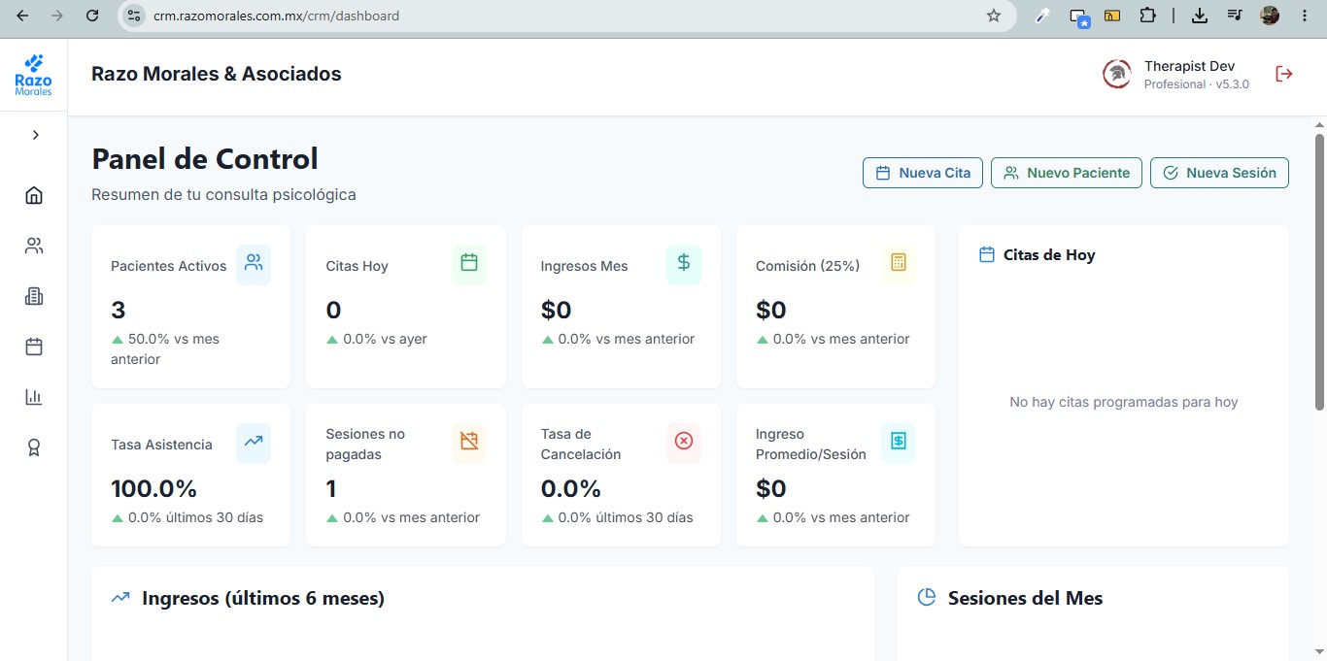This screenshot has width=1327, height=661.
Task: Go back with the browser back arrow
Action: 23,16
